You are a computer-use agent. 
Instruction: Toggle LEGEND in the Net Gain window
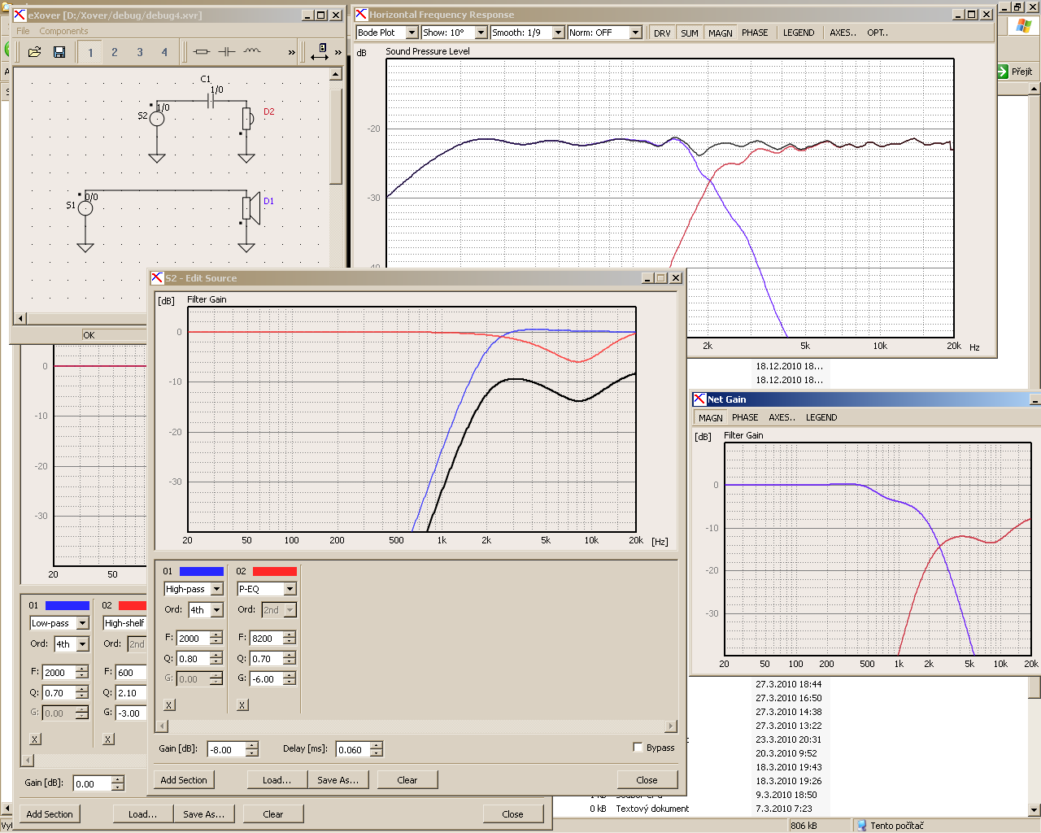click(x=821, y=418)
